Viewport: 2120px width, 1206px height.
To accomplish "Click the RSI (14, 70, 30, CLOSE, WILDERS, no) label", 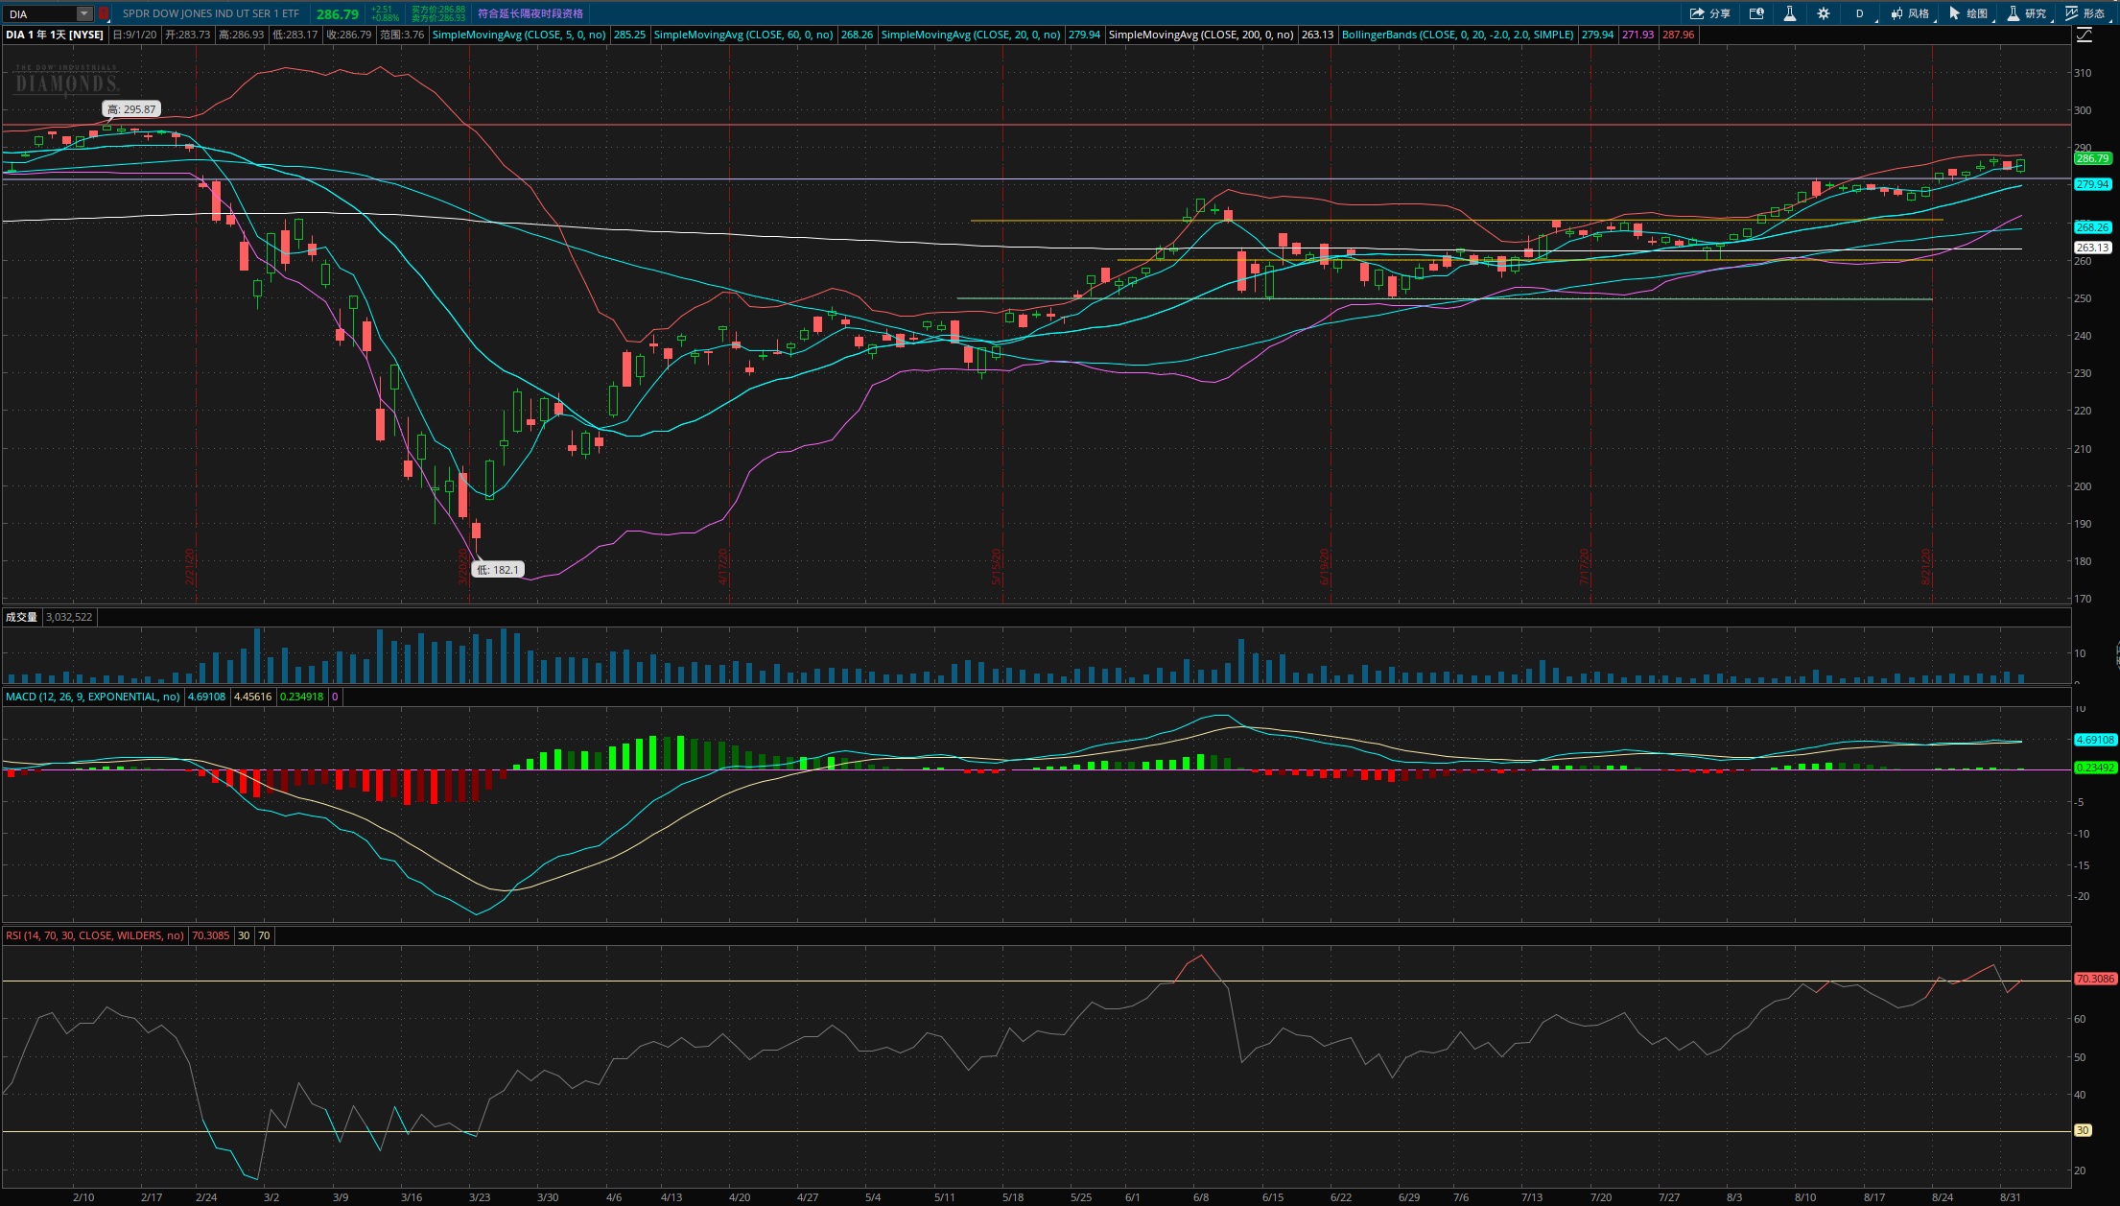I will tap(95, 935).
